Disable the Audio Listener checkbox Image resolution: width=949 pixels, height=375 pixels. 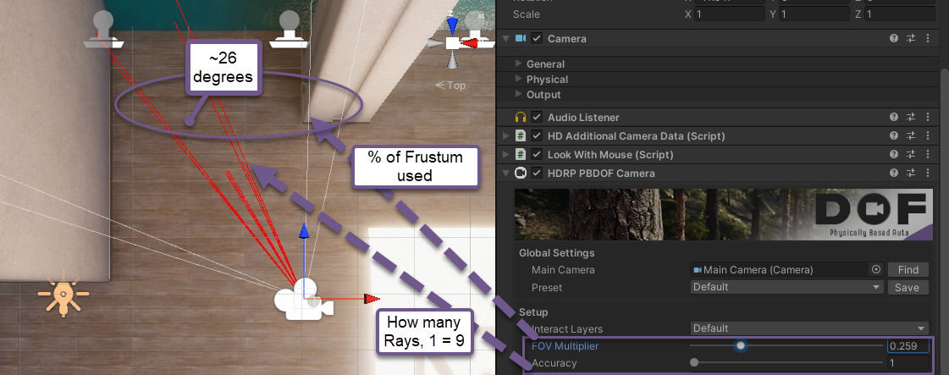coord(537,118)
